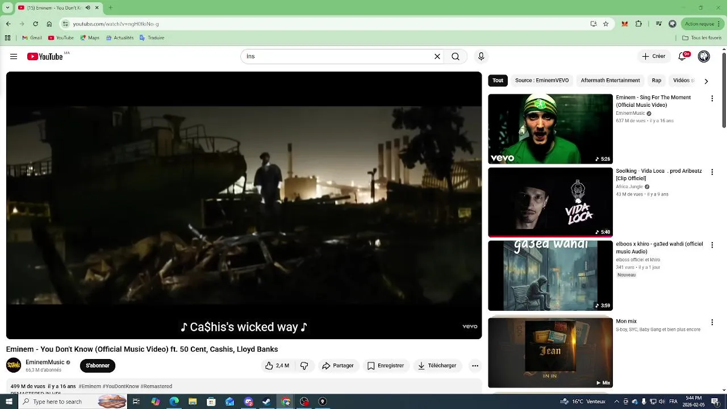Open options menu for Soolking Vida Loca
The height and width of the screenshot is (409, 727).
pos(712,172)
